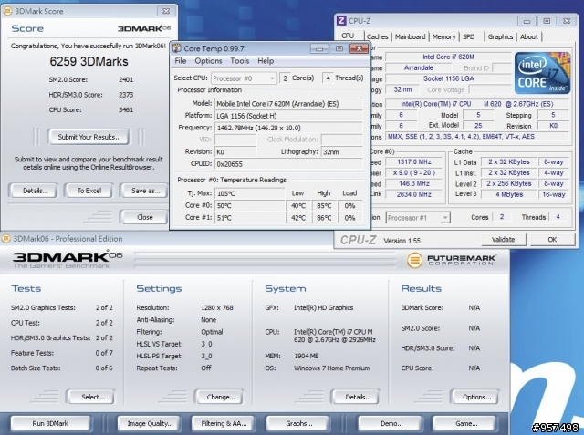Switch to the SPD tab in CPU-Z
The width and height of the screenshot is (584, 435).
(x=469, y=36)
